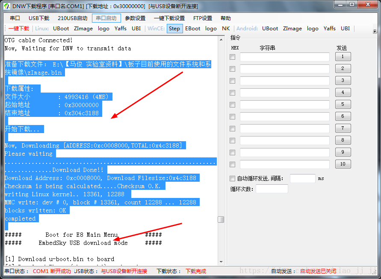Toggle HEX checkbox for command row 1
Viewport: 381px width, 279px height.
[x=233, y=57]
